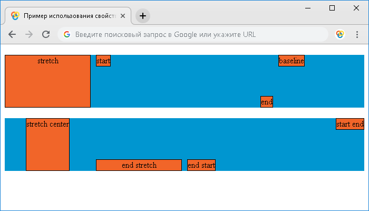Image resolution: width=369 pixels, height=211 pixels.
Task: Click the orange "end" box
Action: (267, 102)
